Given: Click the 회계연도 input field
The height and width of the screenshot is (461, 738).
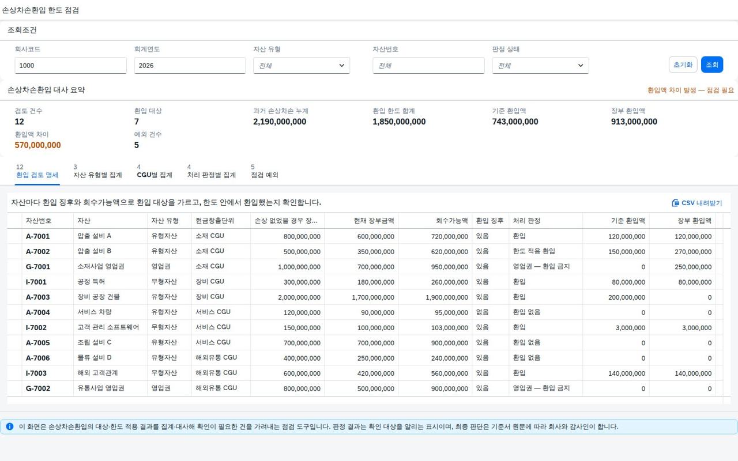Looking at the screenshot, I should click(190, 66).
